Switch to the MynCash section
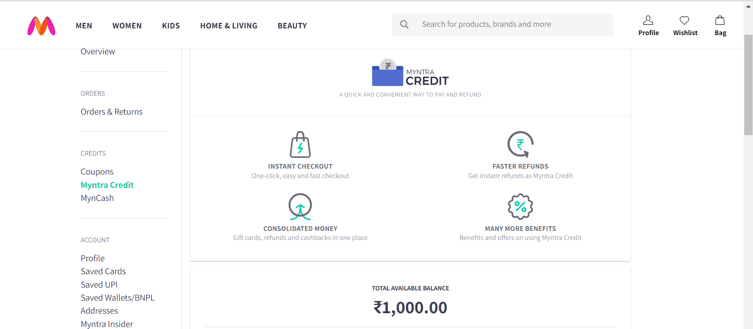Viewport: 753px width, 329px height. (x=97, y=198)
